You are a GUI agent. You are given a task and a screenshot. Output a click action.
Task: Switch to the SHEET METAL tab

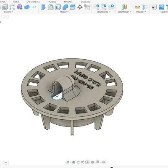point(33,2)
